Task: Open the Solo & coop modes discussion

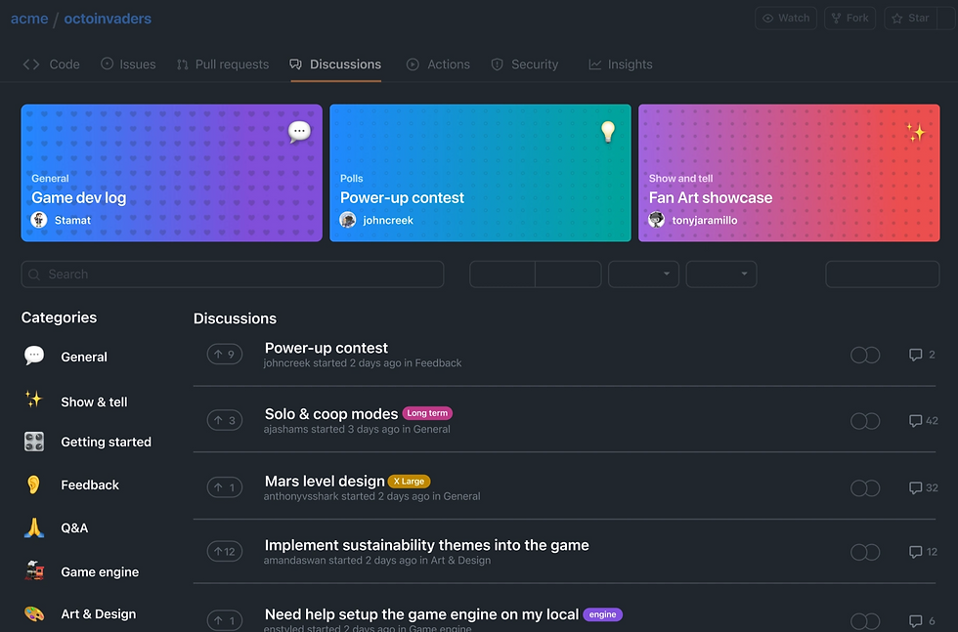Action: click(331, 414)
